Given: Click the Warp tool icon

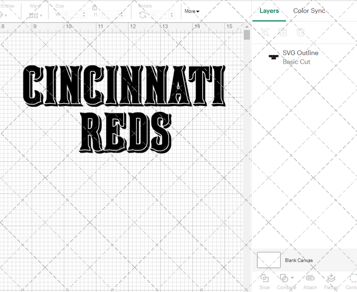Looking at the screenshot, I should pyautogui.click(x=34, y=16).
